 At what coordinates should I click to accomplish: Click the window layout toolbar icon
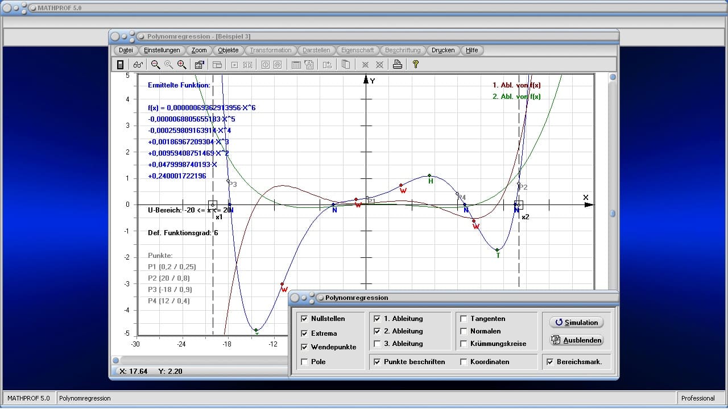pos(217,65)
